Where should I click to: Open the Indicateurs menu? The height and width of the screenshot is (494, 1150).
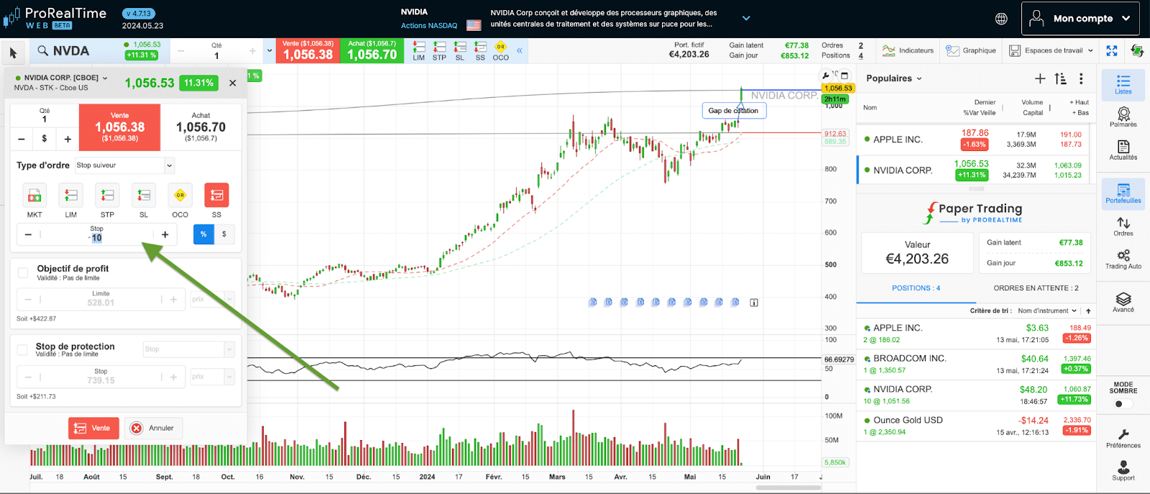908,50
